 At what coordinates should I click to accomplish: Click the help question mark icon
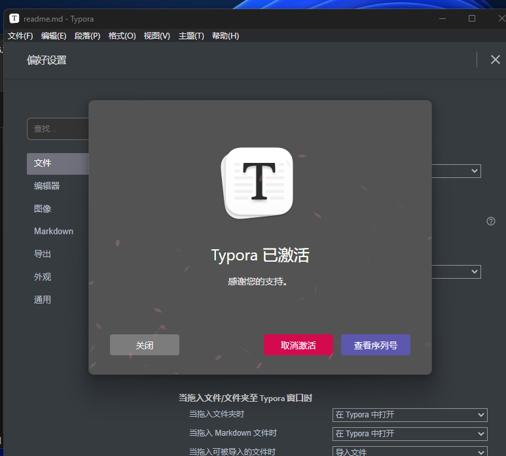490,221
